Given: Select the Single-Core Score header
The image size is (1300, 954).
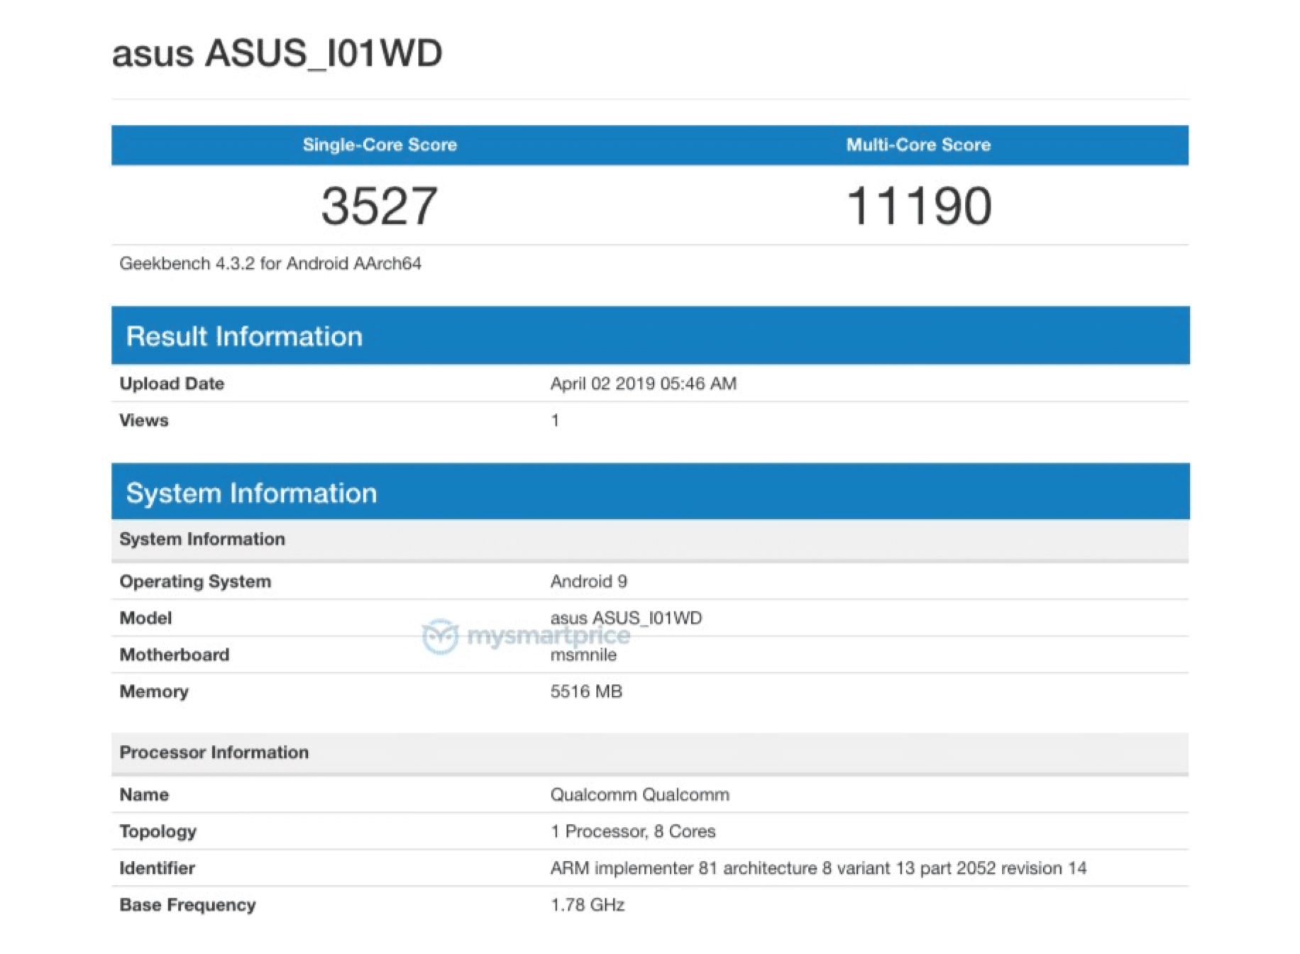Looking at the screenshot, I should click(380, 145).
